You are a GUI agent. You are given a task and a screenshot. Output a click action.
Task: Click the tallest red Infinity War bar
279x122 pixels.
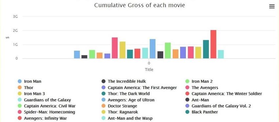213,44
